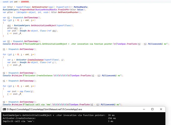Viewport: 171px width, 125px height.
Task: Click the '3 ms' console result
Action: tap(111, 121)
